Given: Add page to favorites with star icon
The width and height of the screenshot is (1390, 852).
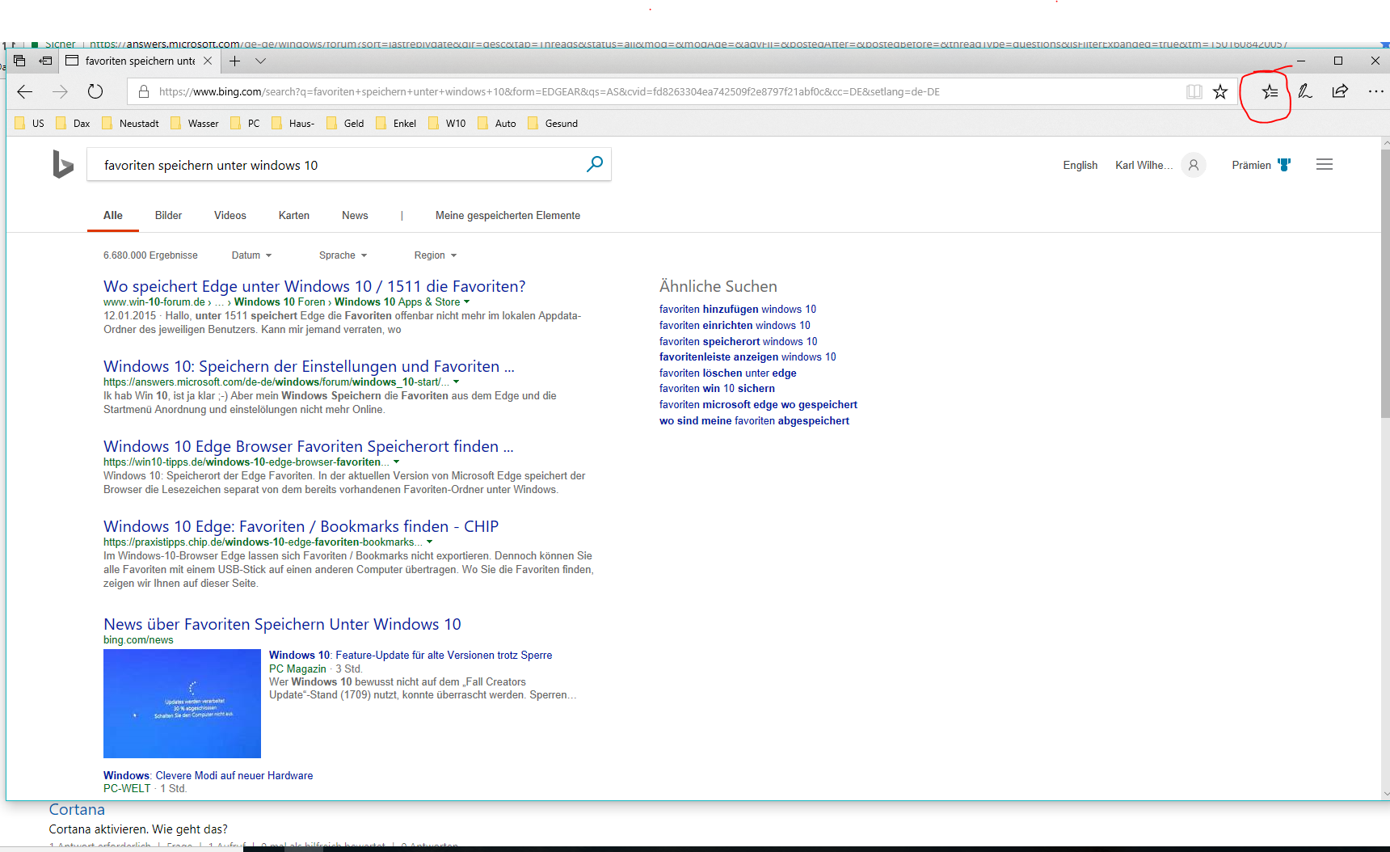Looking at the screenshot, I should tap(1220, 91).
